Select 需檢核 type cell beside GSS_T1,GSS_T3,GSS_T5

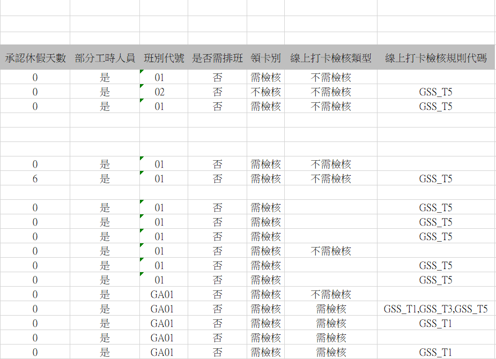(x=331, y=309)
